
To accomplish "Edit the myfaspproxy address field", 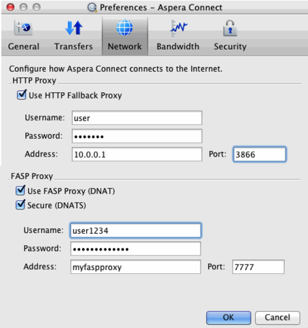I will pyautogui.click(x=136, y=267).
